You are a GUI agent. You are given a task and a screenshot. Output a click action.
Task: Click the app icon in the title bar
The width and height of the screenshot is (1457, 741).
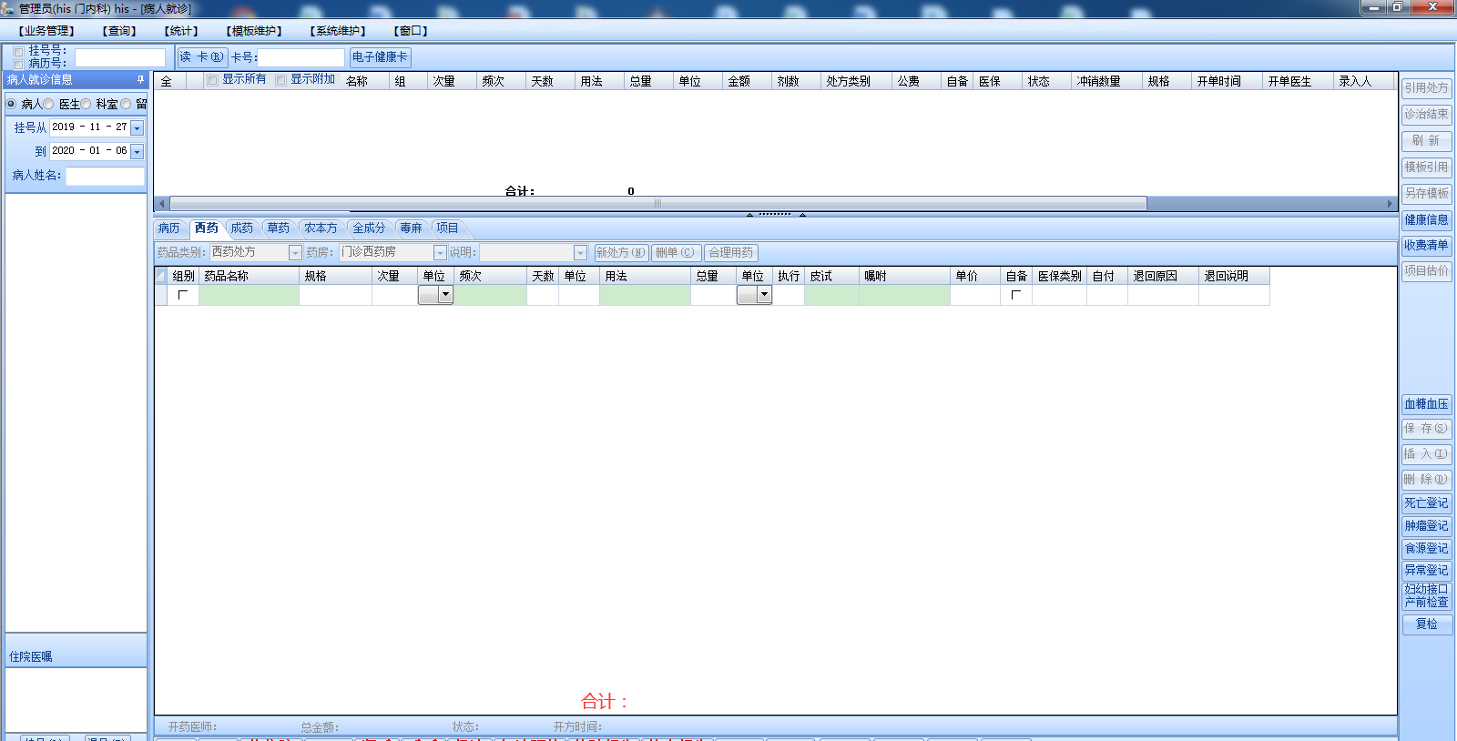click(8, 8)
